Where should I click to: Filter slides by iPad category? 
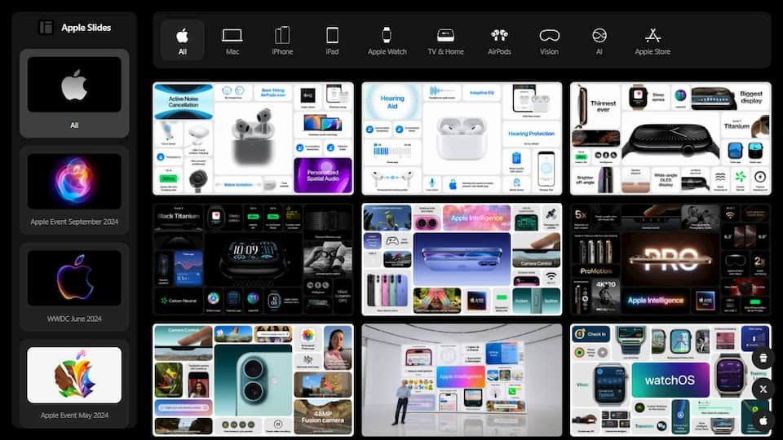[x=332, y=41]
